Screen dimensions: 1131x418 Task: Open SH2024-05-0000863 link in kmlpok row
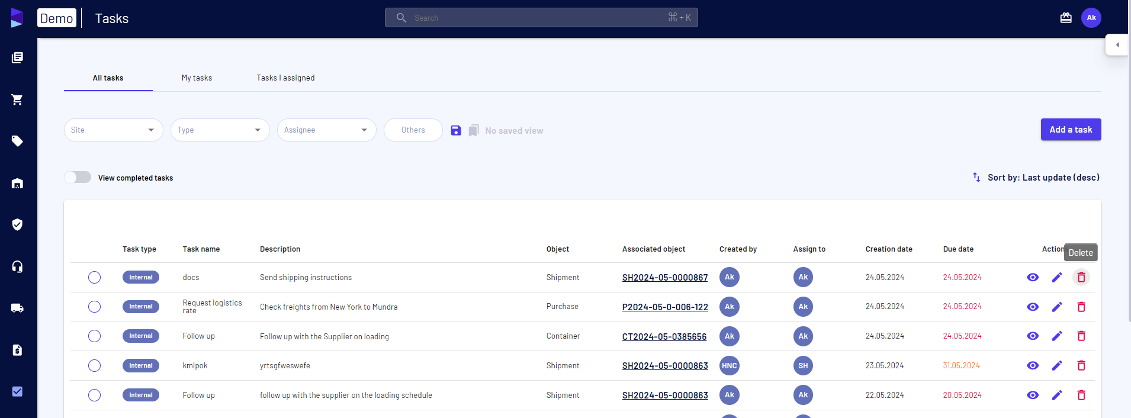[x=665, y=366]
